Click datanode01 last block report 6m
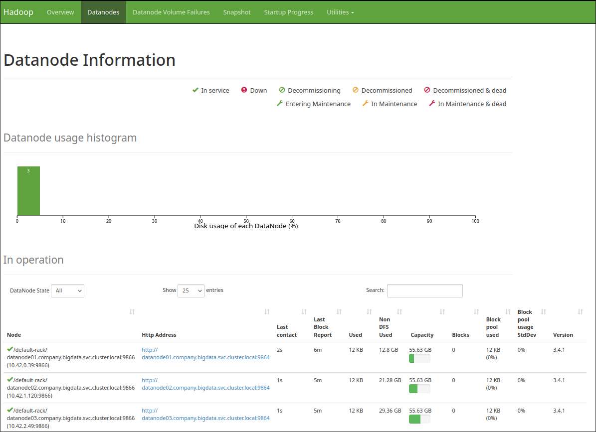596x432 pixels. click(x=318, y=350)
